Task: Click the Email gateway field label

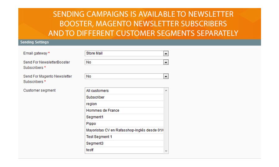Action: [x=36, y=54]
